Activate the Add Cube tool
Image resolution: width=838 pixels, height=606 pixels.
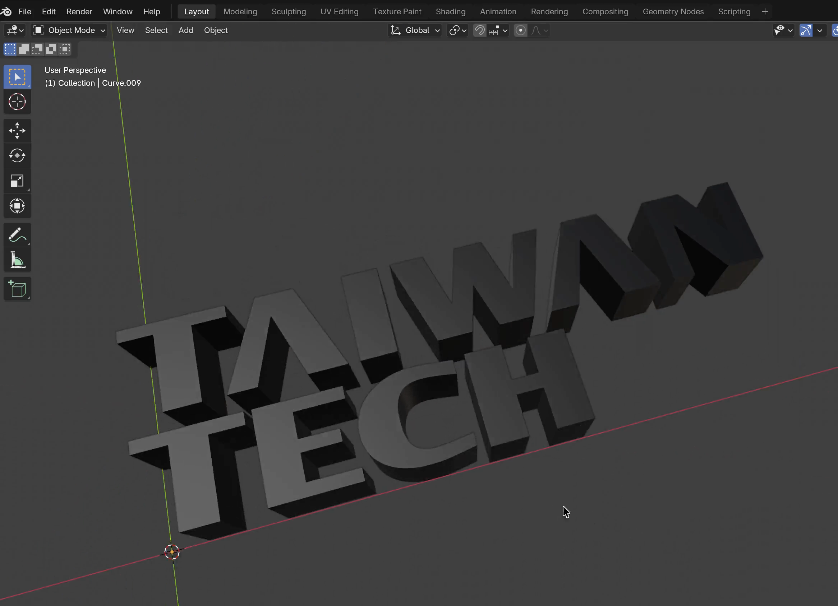pyautogui.click(x=17, y=289)
